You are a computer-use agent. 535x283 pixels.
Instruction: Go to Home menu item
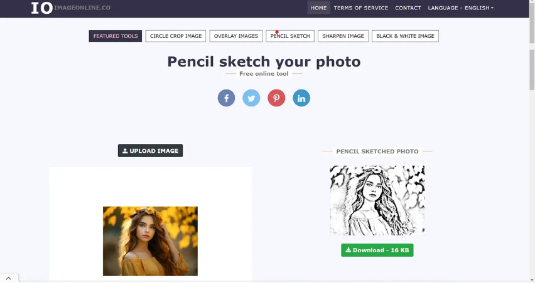319,8
